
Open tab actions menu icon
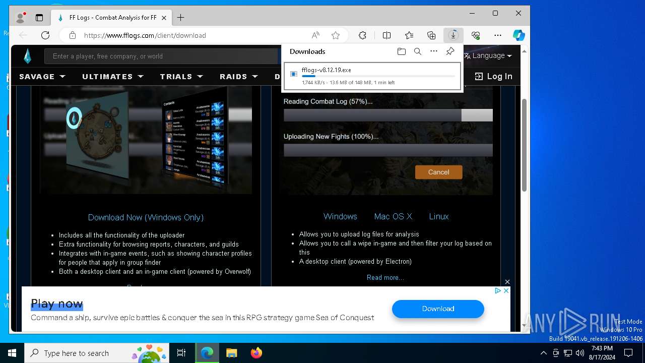(39, 18)
